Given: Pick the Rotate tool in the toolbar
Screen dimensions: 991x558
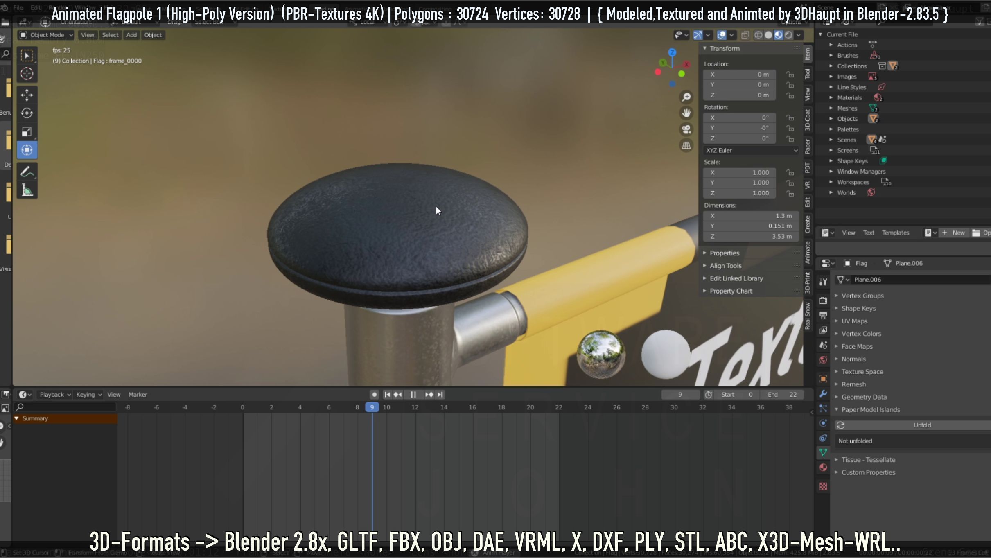Looking at the screenshot, I should coord(27,113).
